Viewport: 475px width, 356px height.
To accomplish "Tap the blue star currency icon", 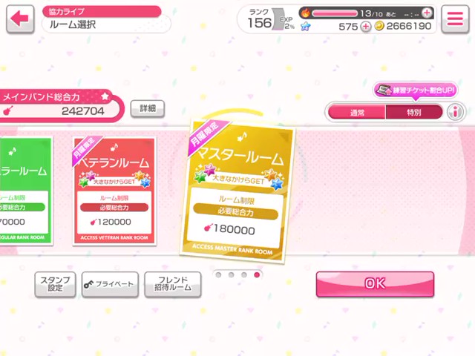I will 305,27.
